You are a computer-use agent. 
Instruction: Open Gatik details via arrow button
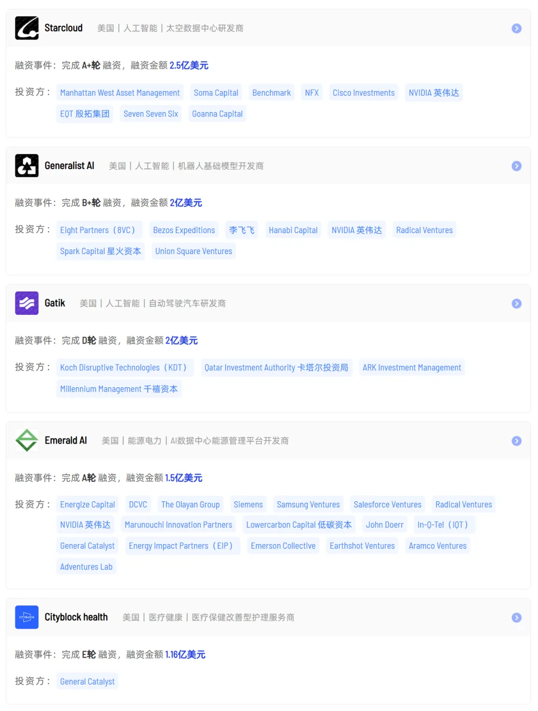pos(517,303)
